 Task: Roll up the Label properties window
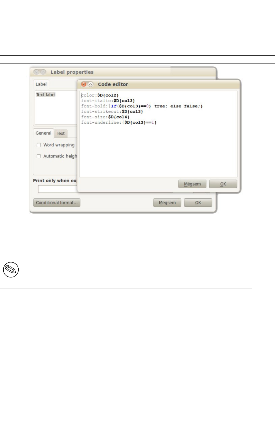[x=43, y=72]
